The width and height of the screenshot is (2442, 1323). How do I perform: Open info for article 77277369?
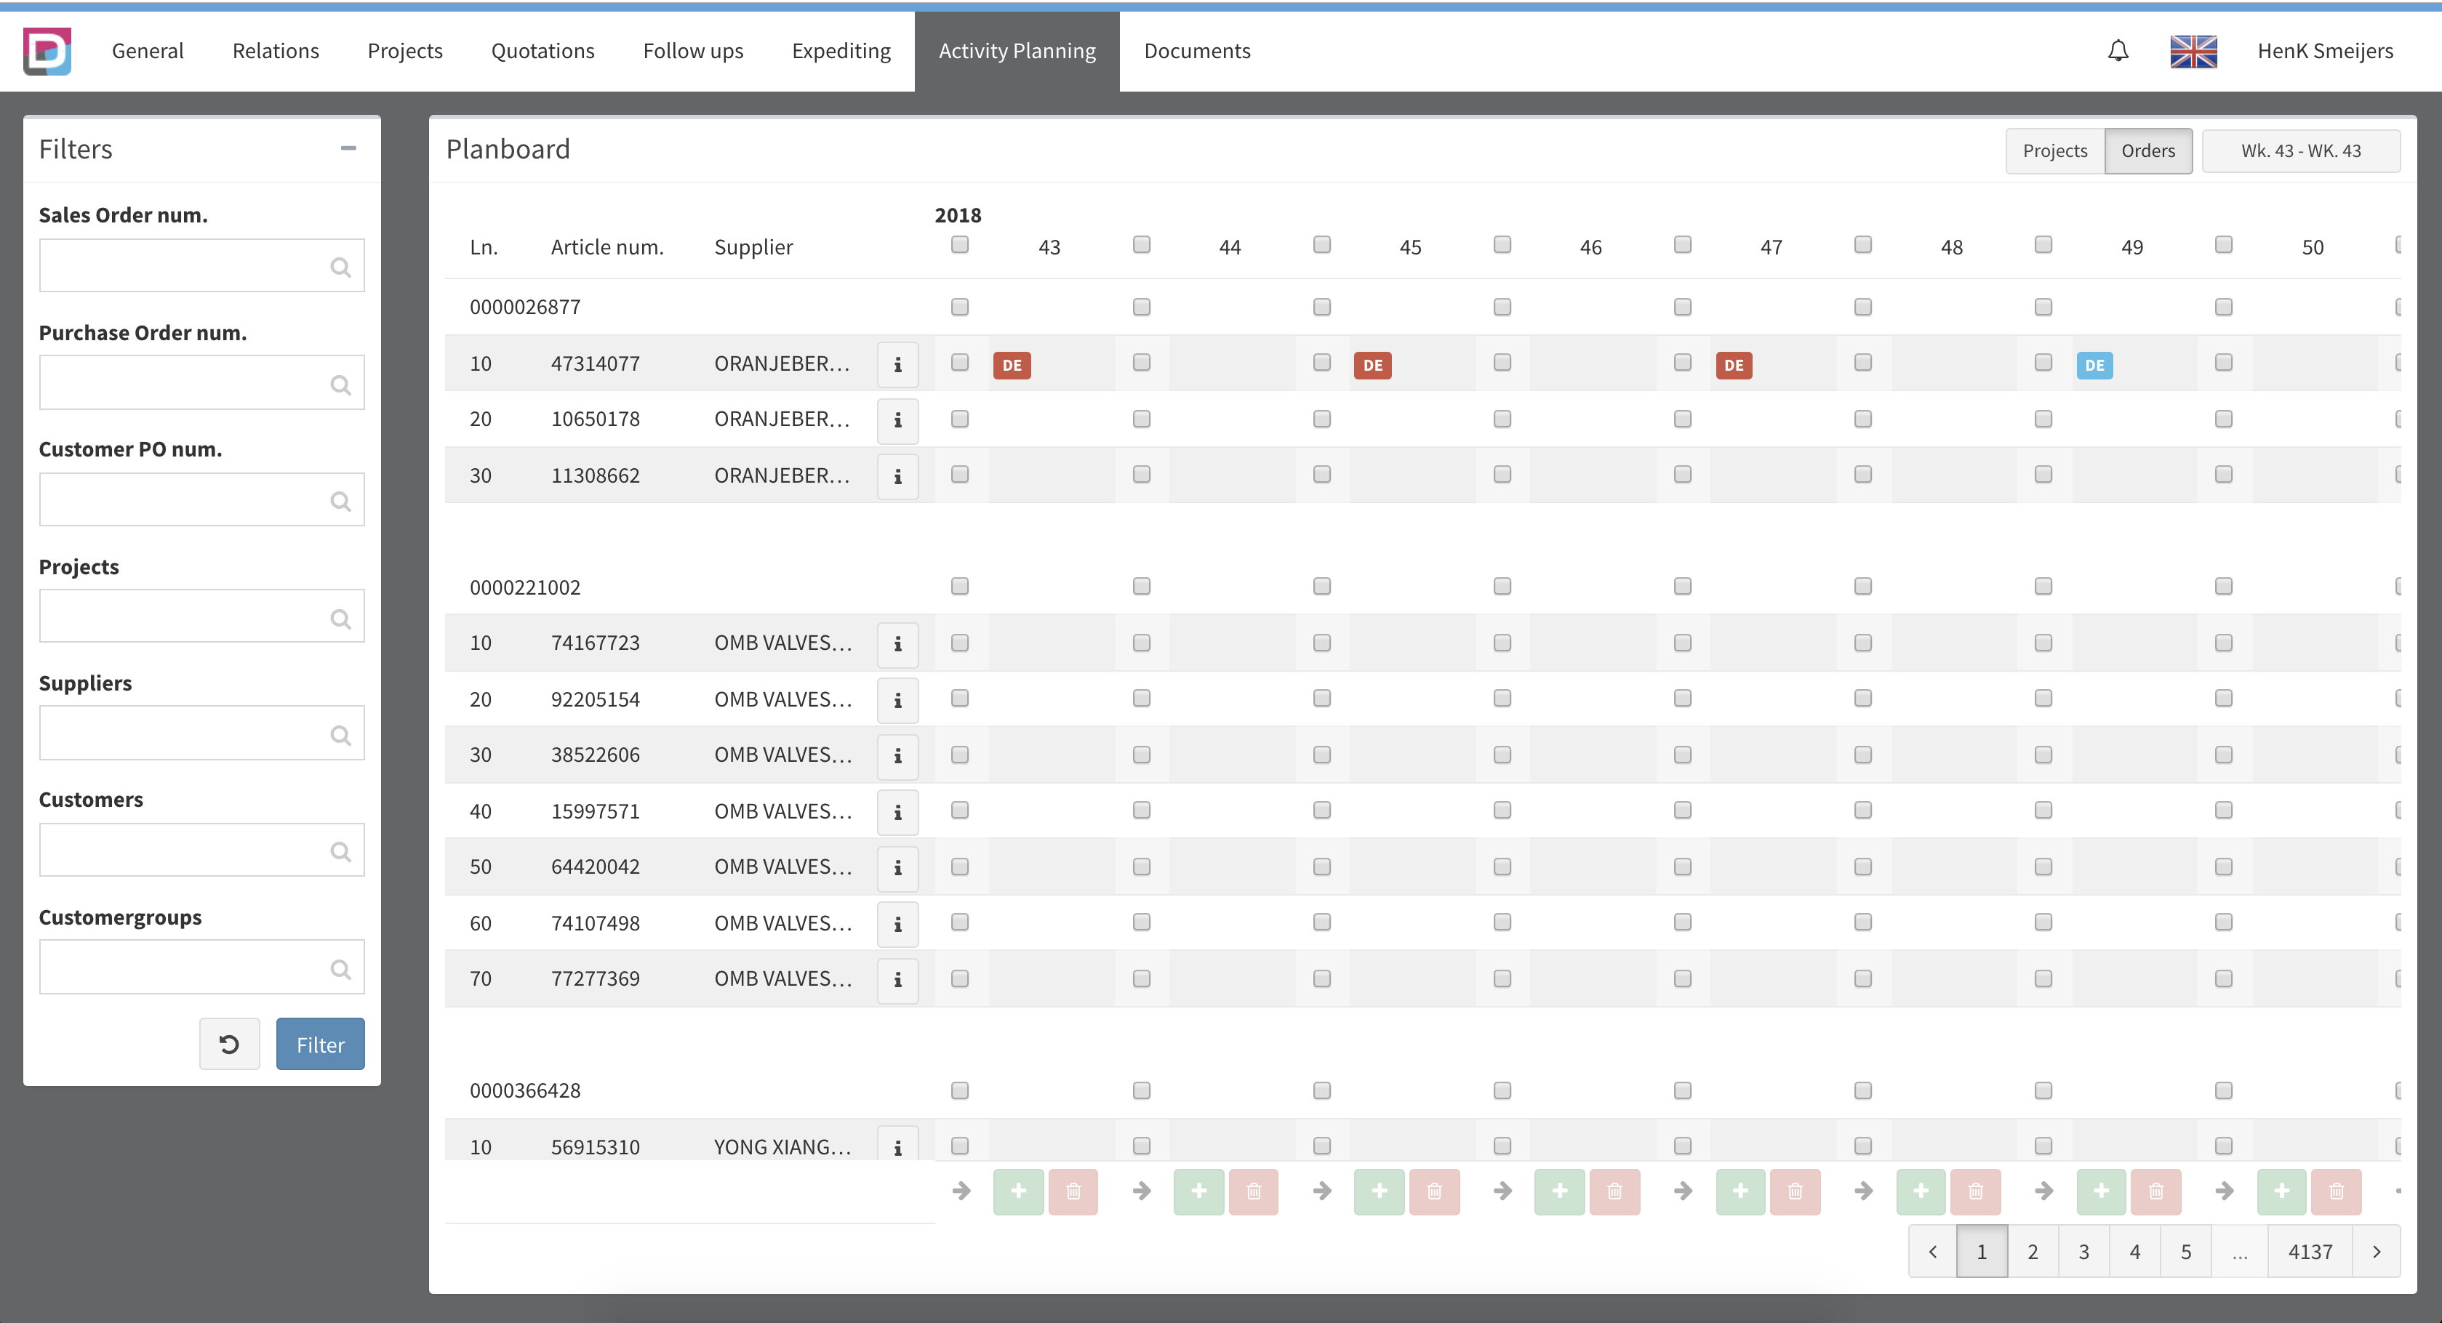(x=897, y=980)
